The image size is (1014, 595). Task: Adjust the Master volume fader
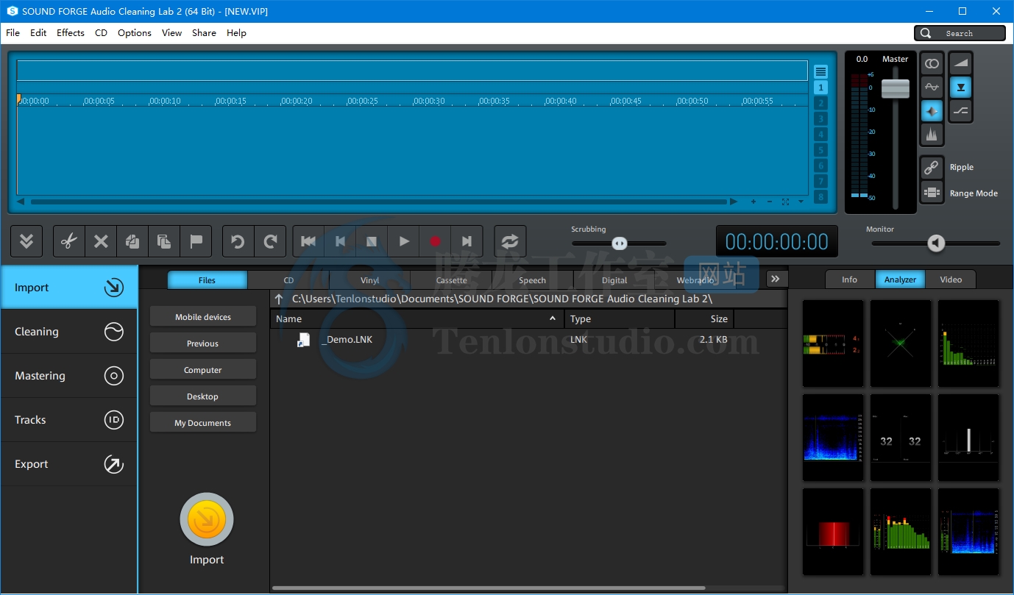click(896, 88)
